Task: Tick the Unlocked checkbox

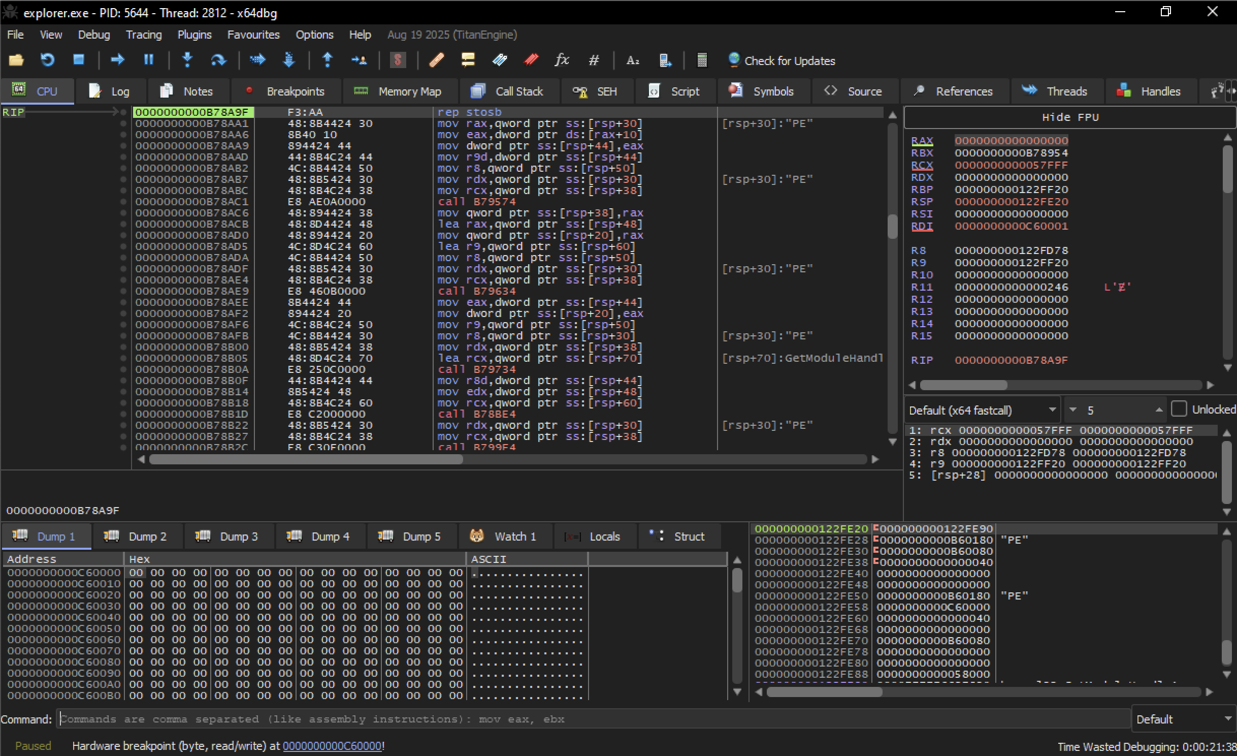Action: pos(1179,409)
